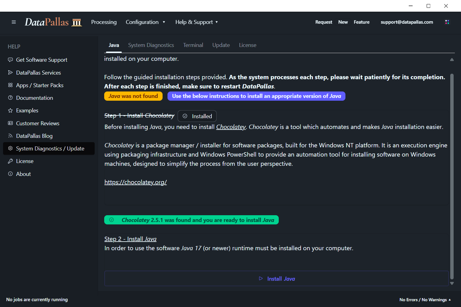Follow the inline Chocolatey link

pyautogui.click(x=231, y=127)
